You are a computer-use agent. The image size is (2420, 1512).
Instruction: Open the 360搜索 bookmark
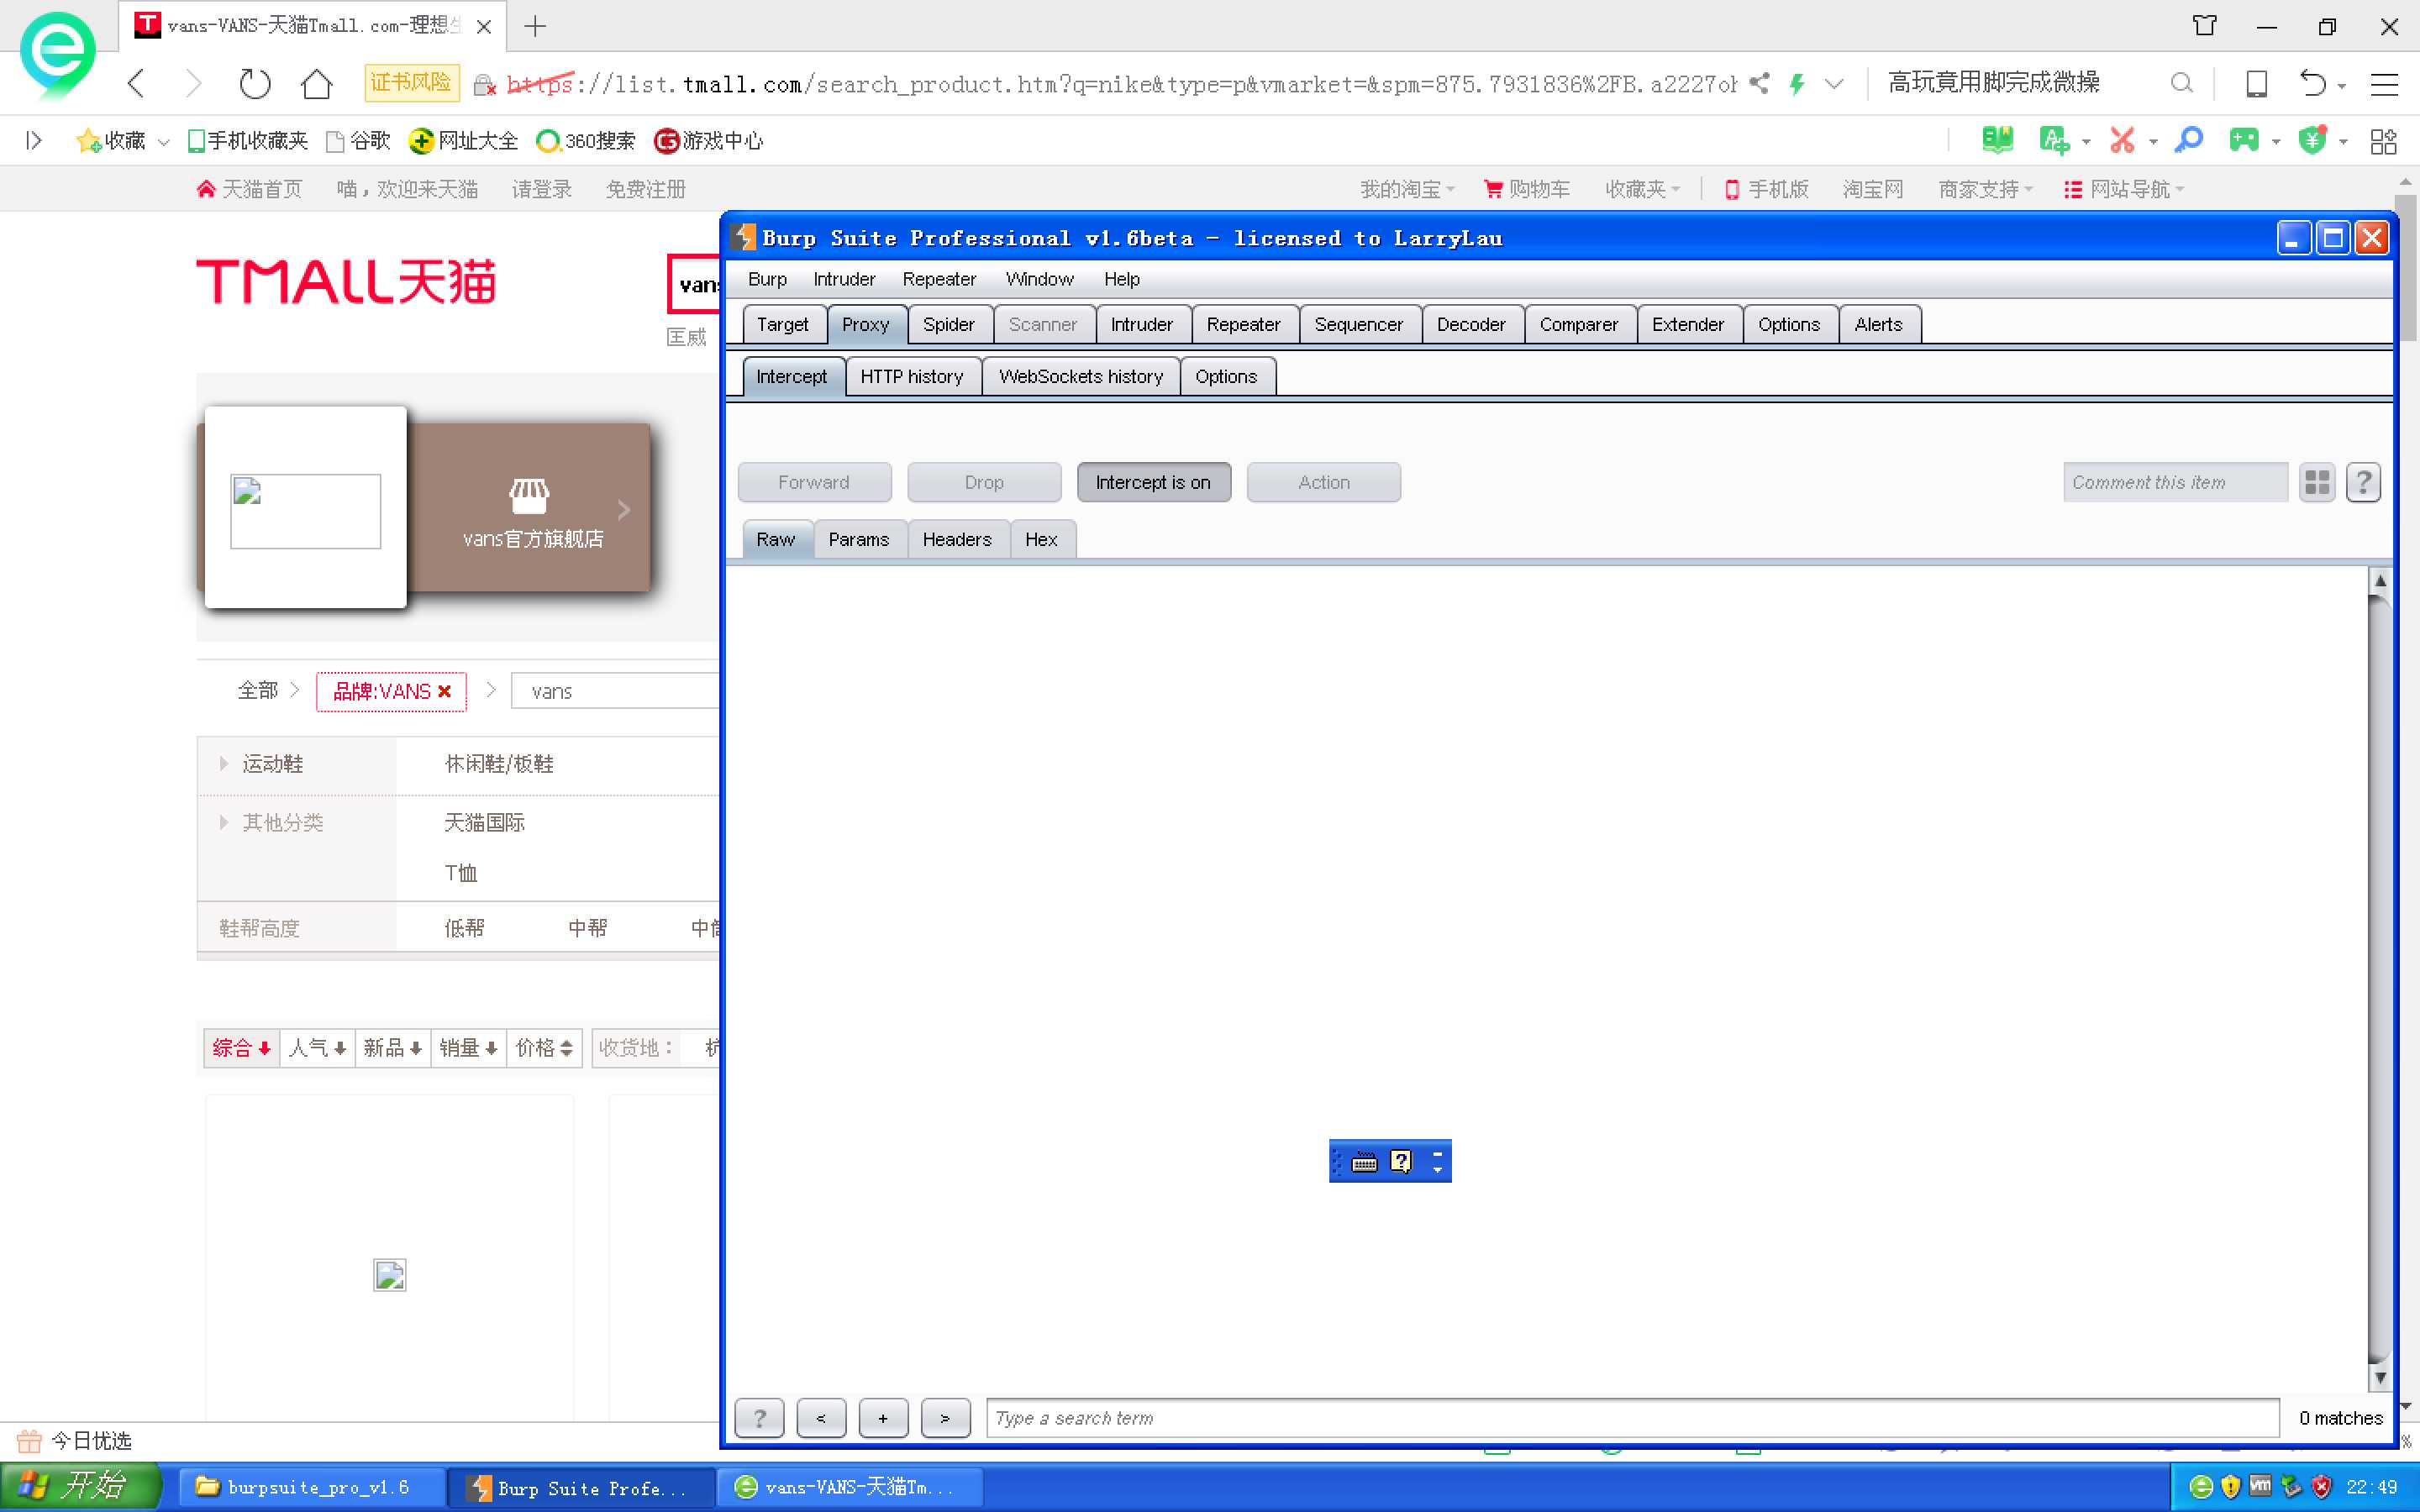[586, 141]
